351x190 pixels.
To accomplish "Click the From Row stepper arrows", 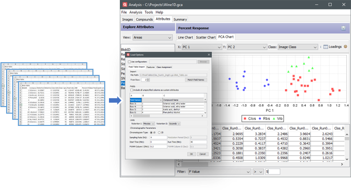I will (x=148, y=80).
